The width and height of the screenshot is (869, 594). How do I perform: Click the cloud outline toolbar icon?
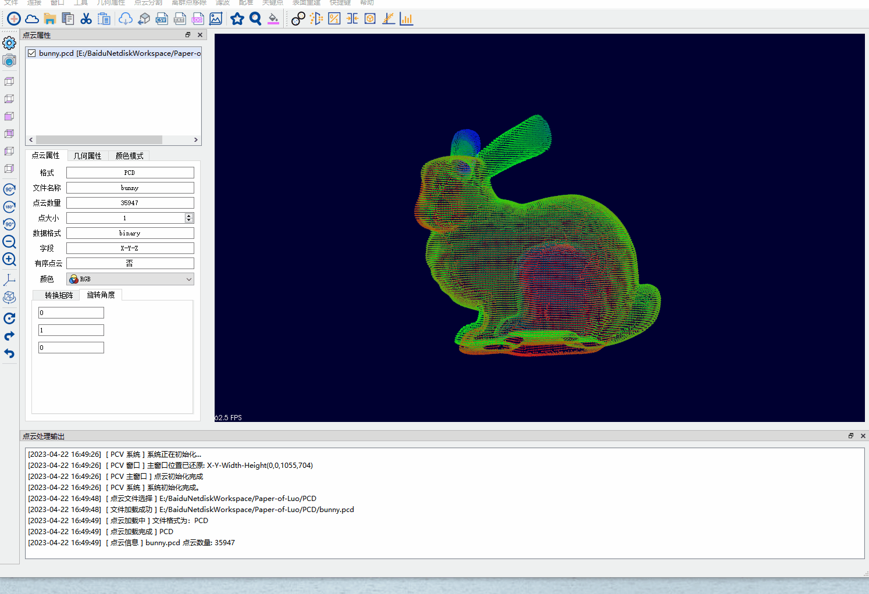(x=32, y=19)
